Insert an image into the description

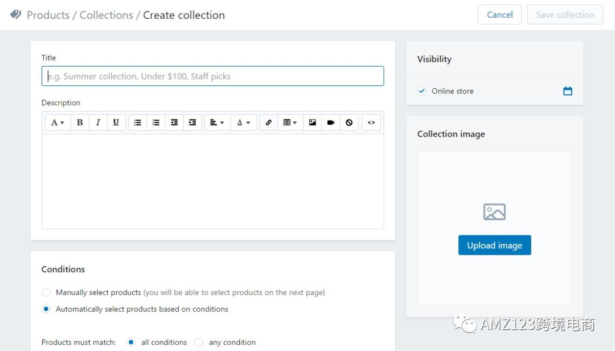(x=313, y=123)
